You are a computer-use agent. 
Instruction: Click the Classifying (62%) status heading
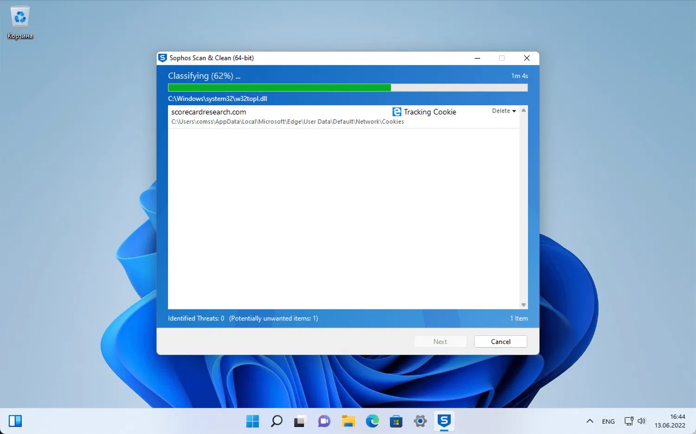point(204,76)
